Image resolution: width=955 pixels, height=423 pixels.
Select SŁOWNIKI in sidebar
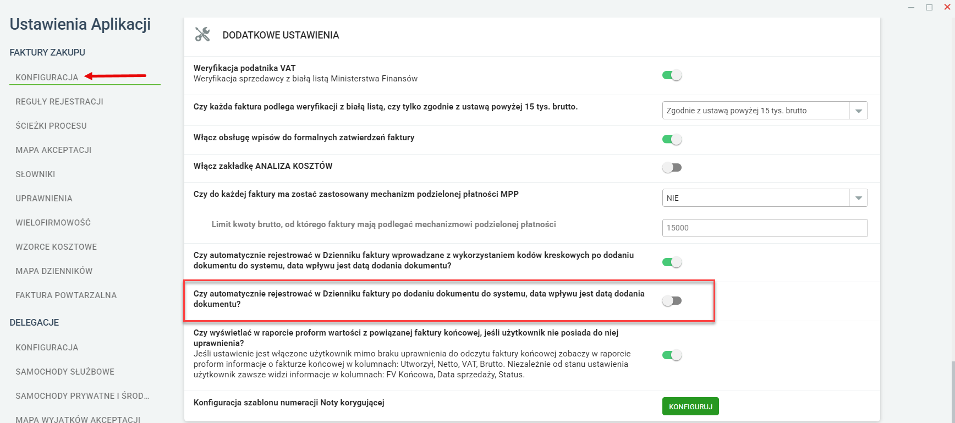point(35,174)
